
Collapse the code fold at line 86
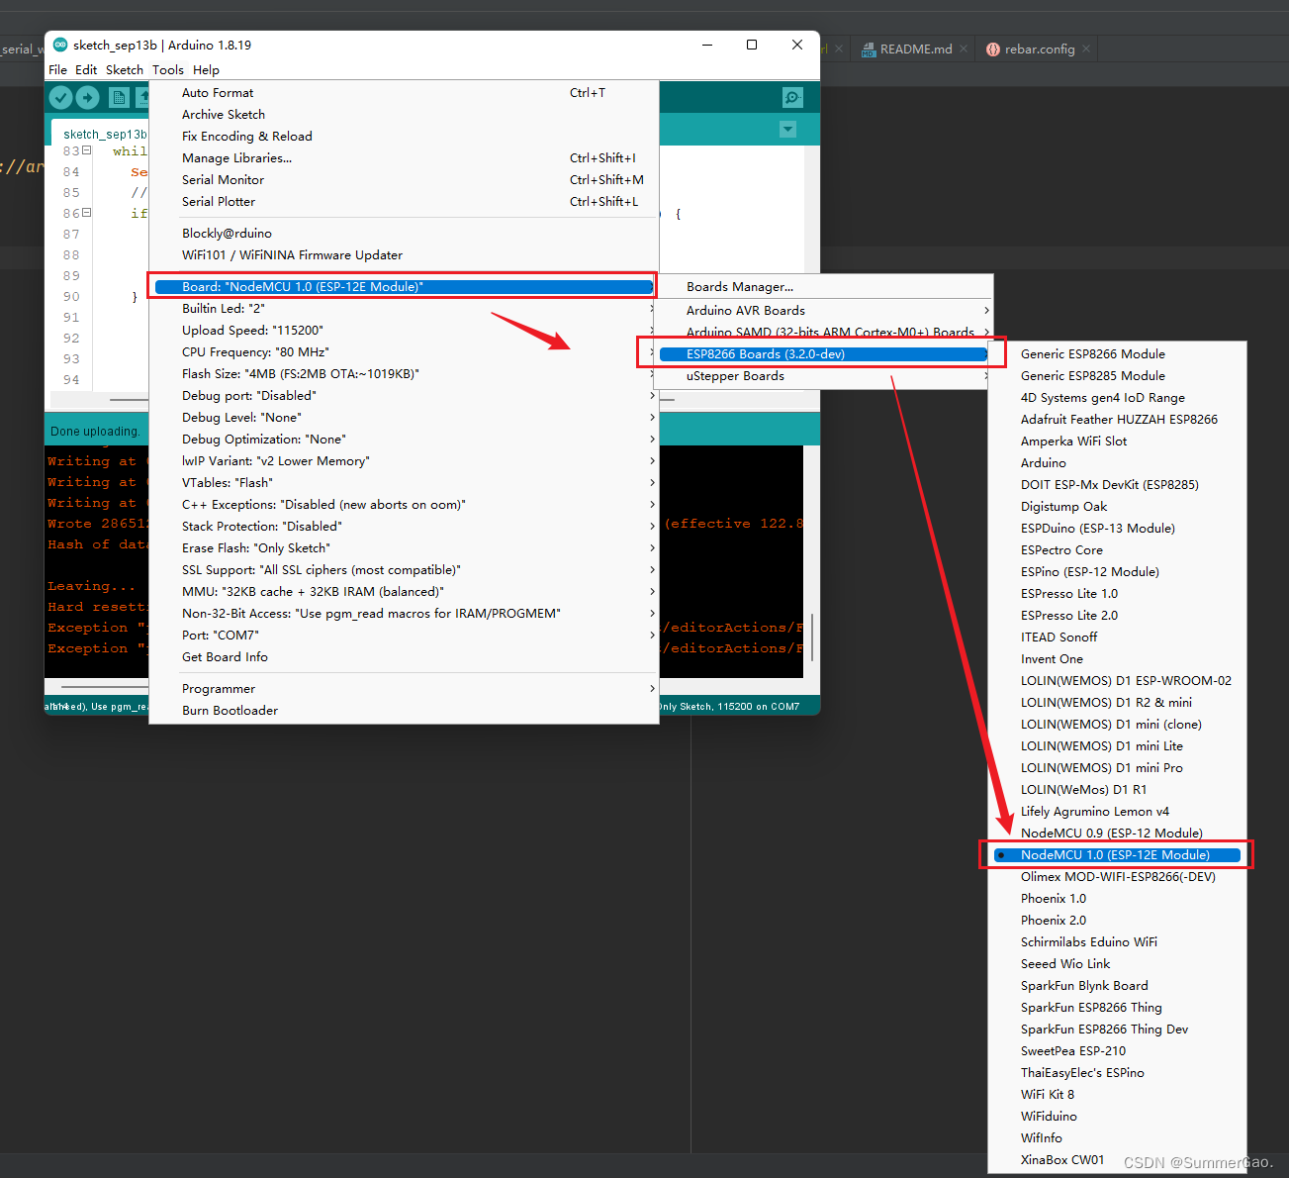point(87,213)
